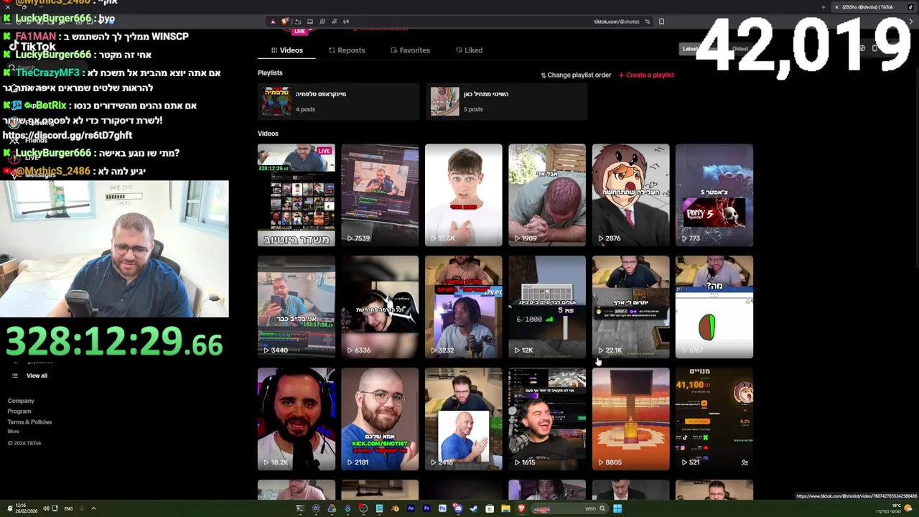Open a new browser tab with the plus
The height and width of the screenshot is (517, 919).
[x=823, y=7]
